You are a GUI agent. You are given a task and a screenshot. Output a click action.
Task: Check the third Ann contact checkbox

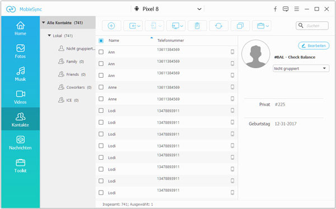(x=101, y=75)
